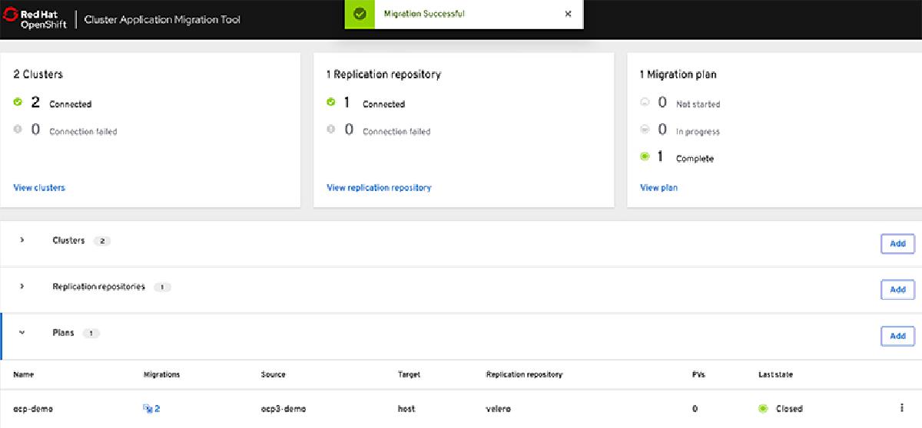Click the velero replication repository cell

pos(499,409)
